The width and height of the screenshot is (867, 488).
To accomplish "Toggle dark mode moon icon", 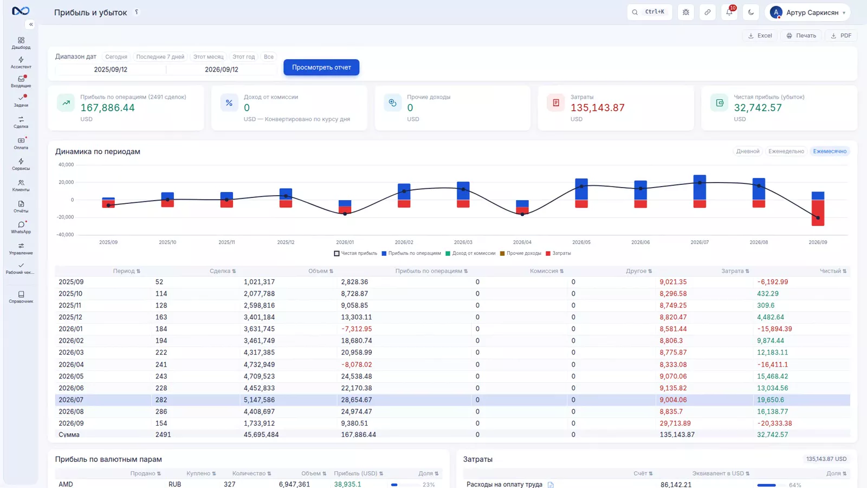I will tap(751, 12).
